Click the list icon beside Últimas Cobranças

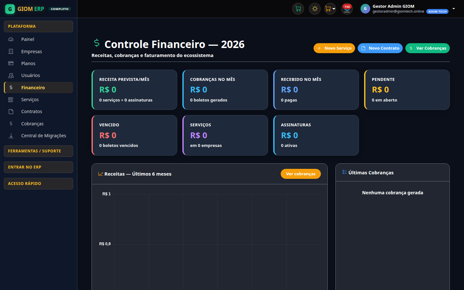[x=344, y=172]
